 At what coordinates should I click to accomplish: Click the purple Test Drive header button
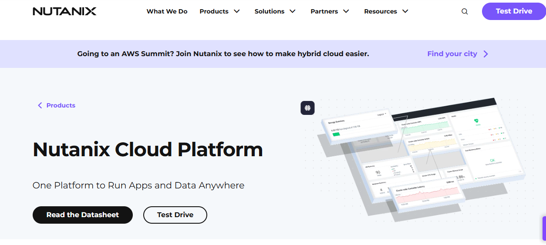(514, 11)
